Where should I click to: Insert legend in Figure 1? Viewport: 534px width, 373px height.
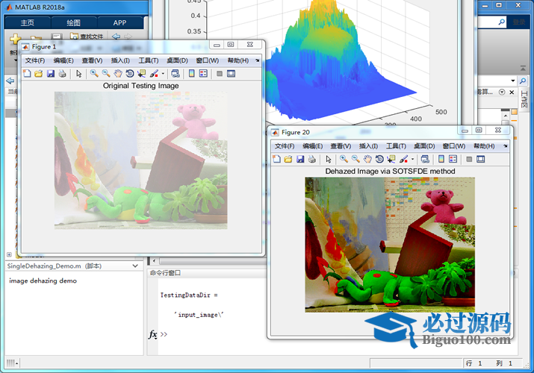(203, 73)
